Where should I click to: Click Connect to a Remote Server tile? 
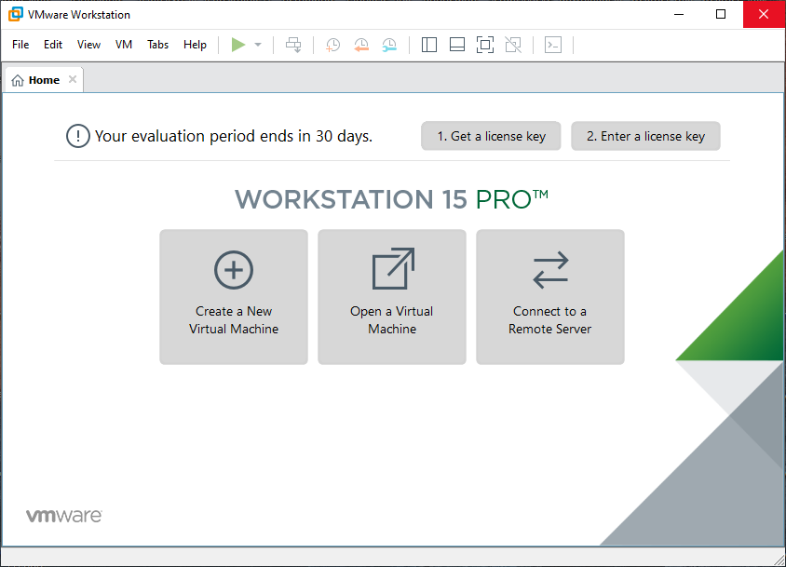[x=550, y=297]
